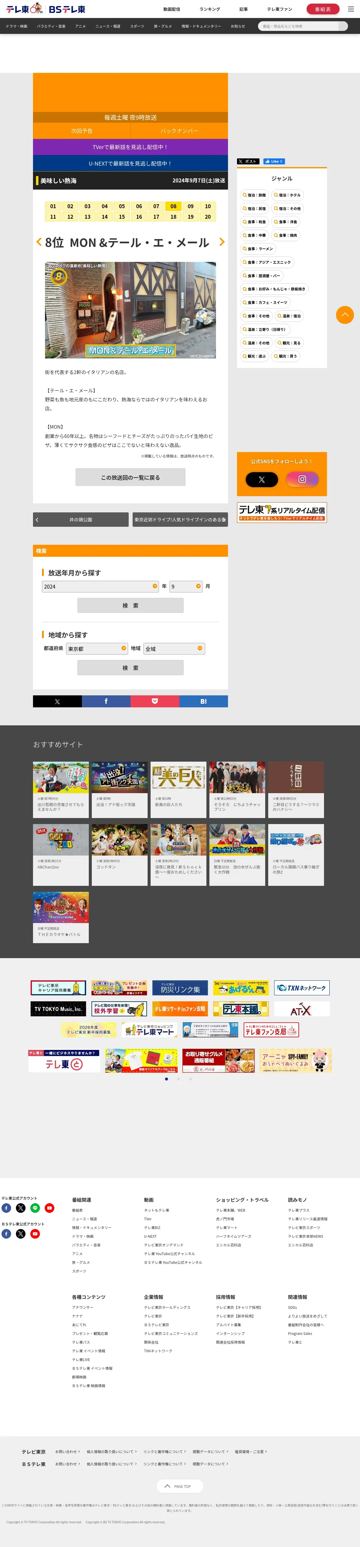Open ランキング in the top header
Image resolution: width=360 pixels, height=1547 pixels.
point(210,9)
